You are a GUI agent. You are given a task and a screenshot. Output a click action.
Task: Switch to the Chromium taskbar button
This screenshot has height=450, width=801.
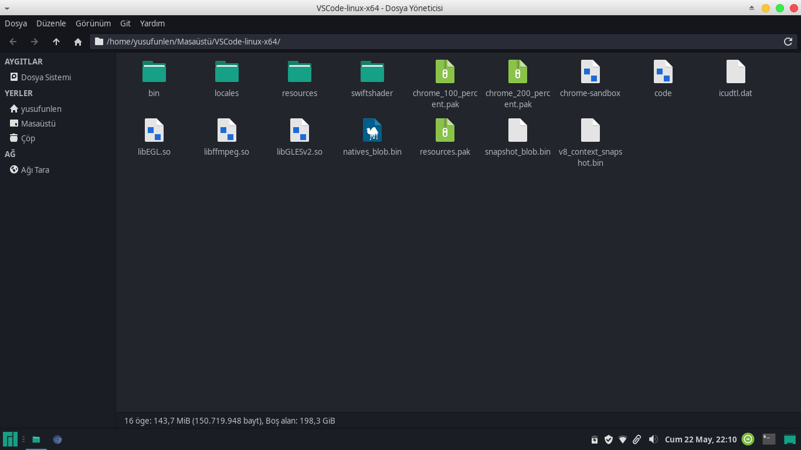coord(57,439)
